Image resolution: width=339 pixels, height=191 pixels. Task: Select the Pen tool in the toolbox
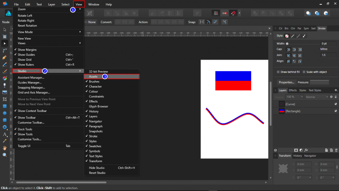5,57
